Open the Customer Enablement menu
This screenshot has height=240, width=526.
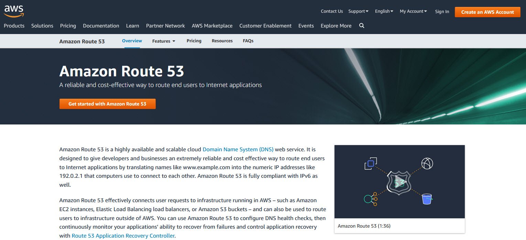(x=265, y=26)
